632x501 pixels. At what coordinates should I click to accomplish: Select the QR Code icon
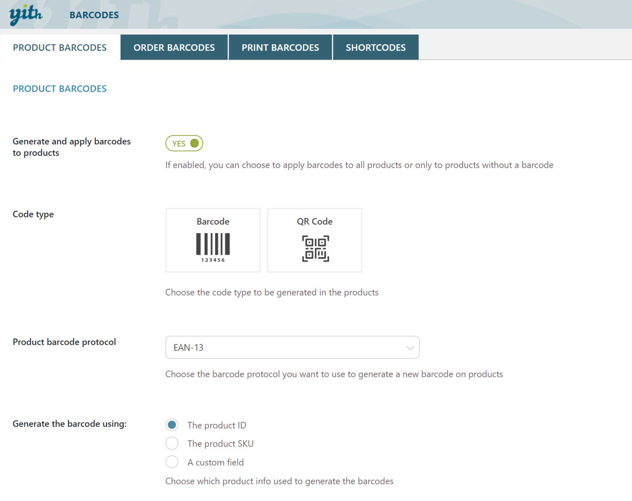[315, 248]
